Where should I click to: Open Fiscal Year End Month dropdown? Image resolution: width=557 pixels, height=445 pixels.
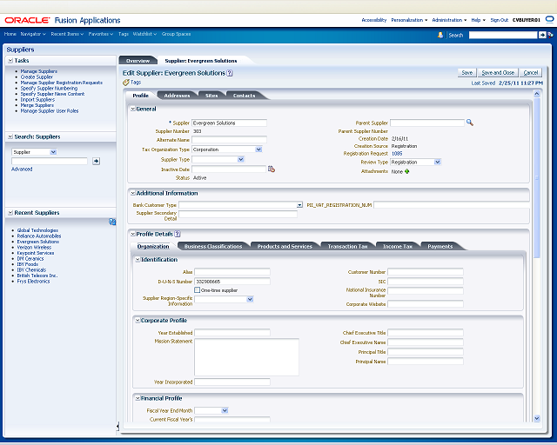tap(225, 410)
